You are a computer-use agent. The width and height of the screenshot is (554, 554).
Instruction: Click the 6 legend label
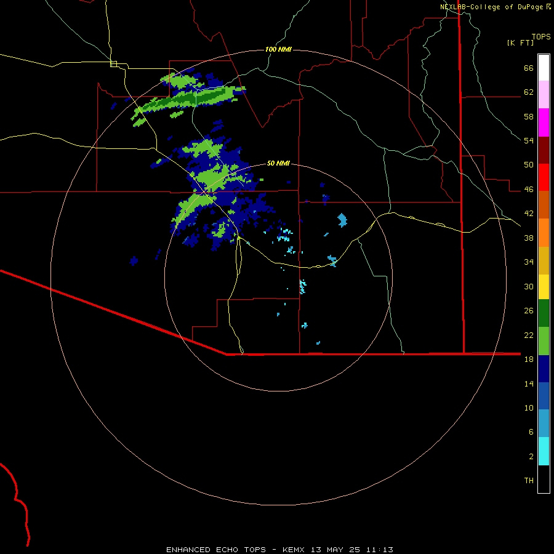(531, 432)
